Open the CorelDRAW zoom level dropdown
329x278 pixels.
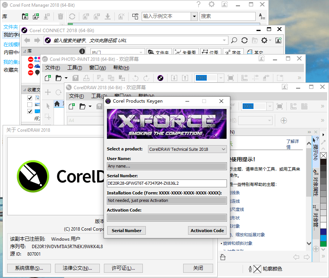[270, 106]
